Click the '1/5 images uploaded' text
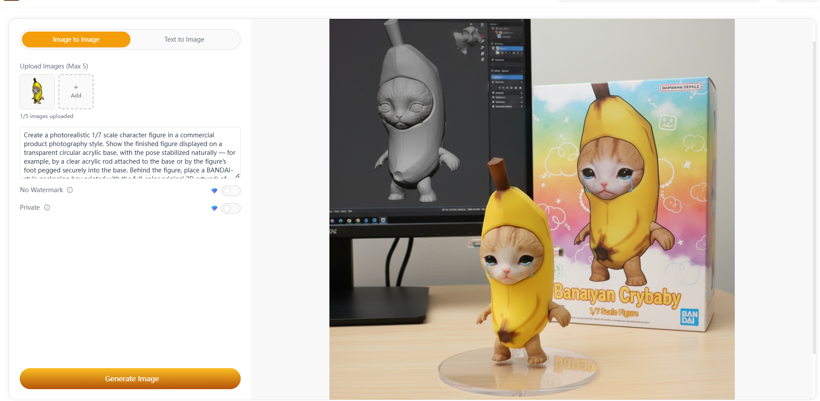820x401 pixels. pyautogui.click(x=47, y=116)
